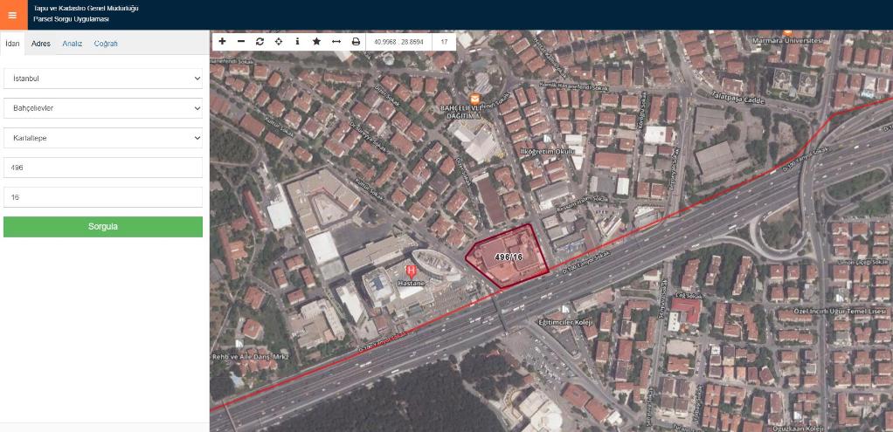Screen dimensions: 893x432
Task: Click the highlighted 496/16 parcel on map
Action: click(x=508, y=257)
